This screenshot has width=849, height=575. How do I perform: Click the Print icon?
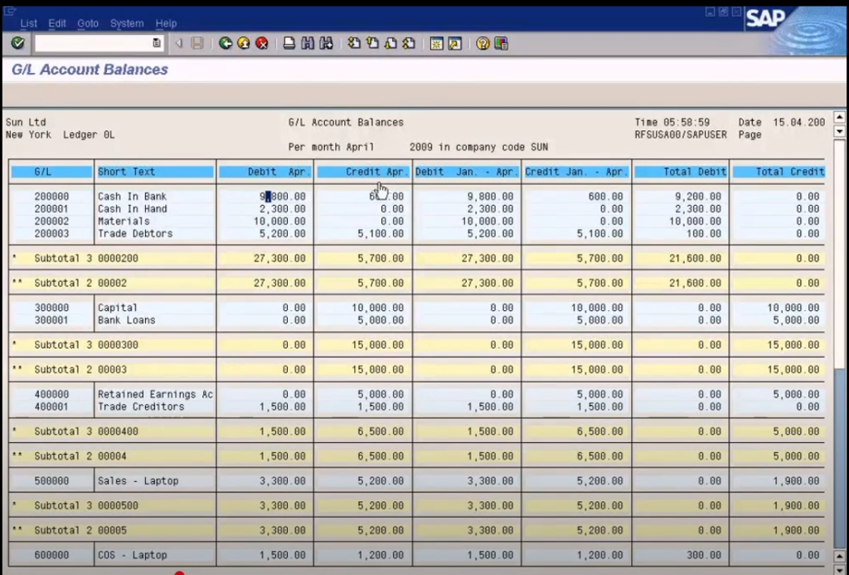point(289,43)
